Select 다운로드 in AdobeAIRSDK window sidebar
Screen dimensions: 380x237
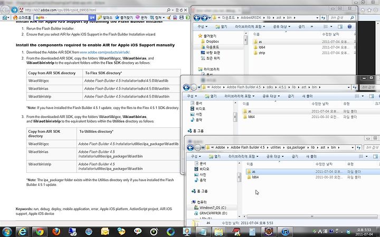point(210,47)
